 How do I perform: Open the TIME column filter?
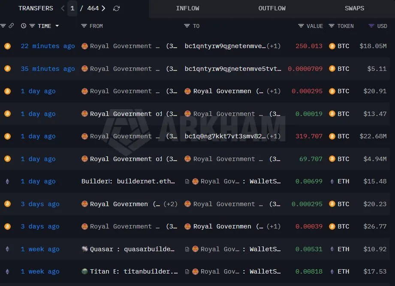[x=32, y=26]
